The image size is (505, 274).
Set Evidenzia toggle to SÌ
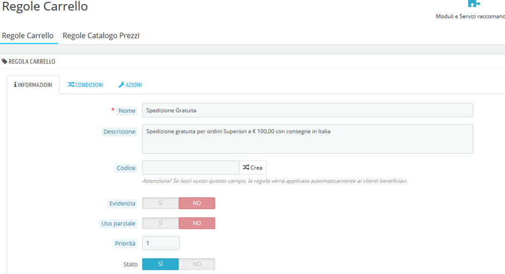point(161,203)
